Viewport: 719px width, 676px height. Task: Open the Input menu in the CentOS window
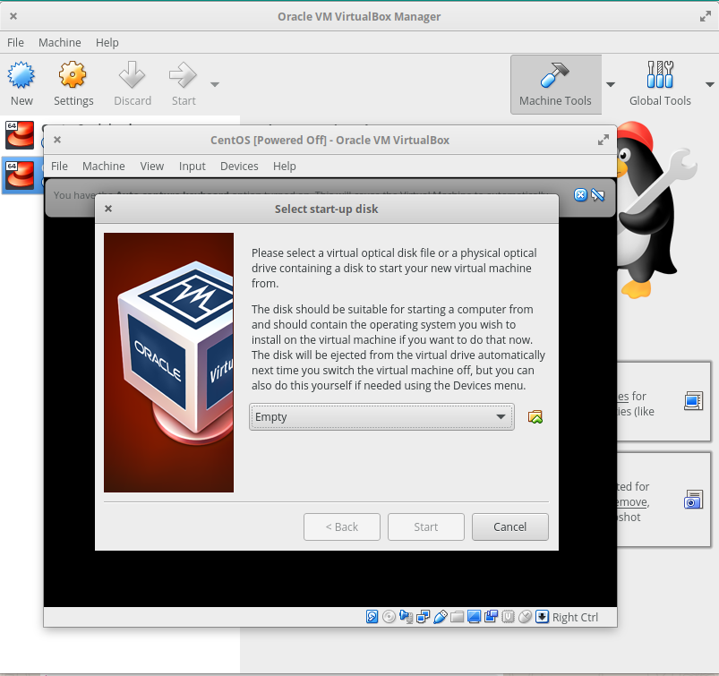(x=193, y=166)
